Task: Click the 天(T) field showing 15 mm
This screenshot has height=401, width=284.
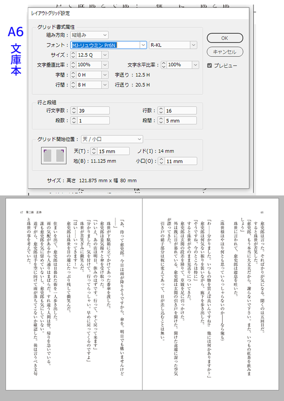Action: click(113, 151)
